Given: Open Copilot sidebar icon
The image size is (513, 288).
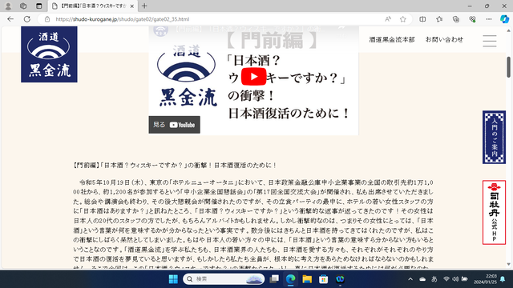Looking at the screenshot, I should [x=504, y=19].
